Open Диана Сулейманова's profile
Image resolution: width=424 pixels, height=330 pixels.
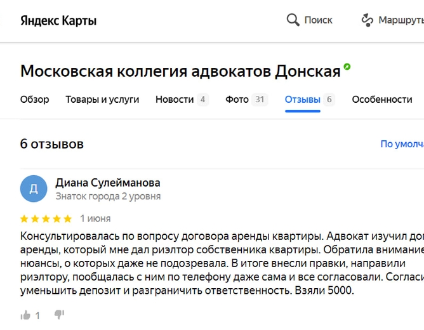[x=108, y=183]
